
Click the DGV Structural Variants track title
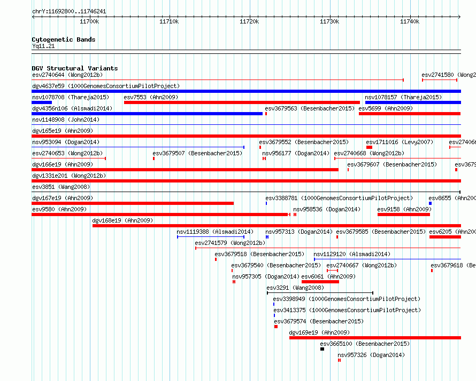point(75,68)
